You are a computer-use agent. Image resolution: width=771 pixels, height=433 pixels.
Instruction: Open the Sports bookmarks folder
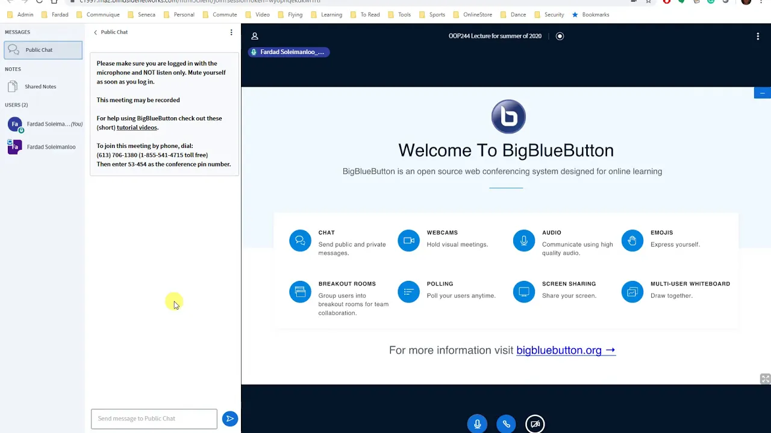[x=432, y=14]
